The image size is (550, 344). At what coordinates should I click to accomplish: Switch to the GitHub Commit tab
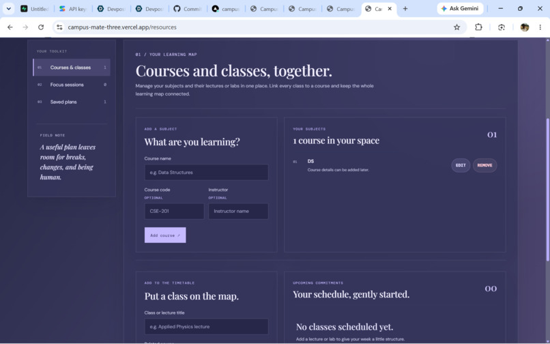coord(188,9)
